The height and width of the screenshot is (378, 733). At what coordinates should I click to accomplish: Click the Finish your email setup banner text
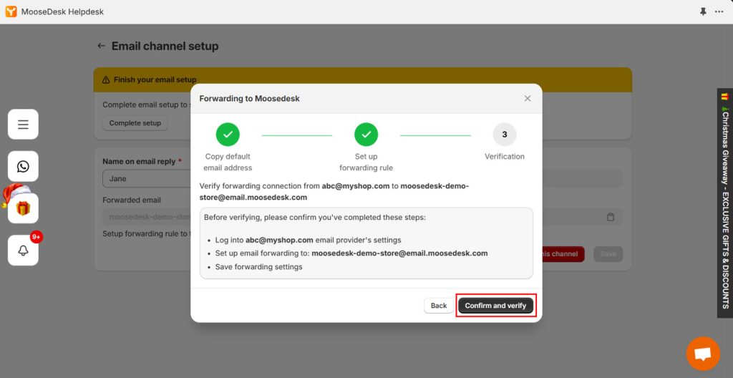click(155, 80)
